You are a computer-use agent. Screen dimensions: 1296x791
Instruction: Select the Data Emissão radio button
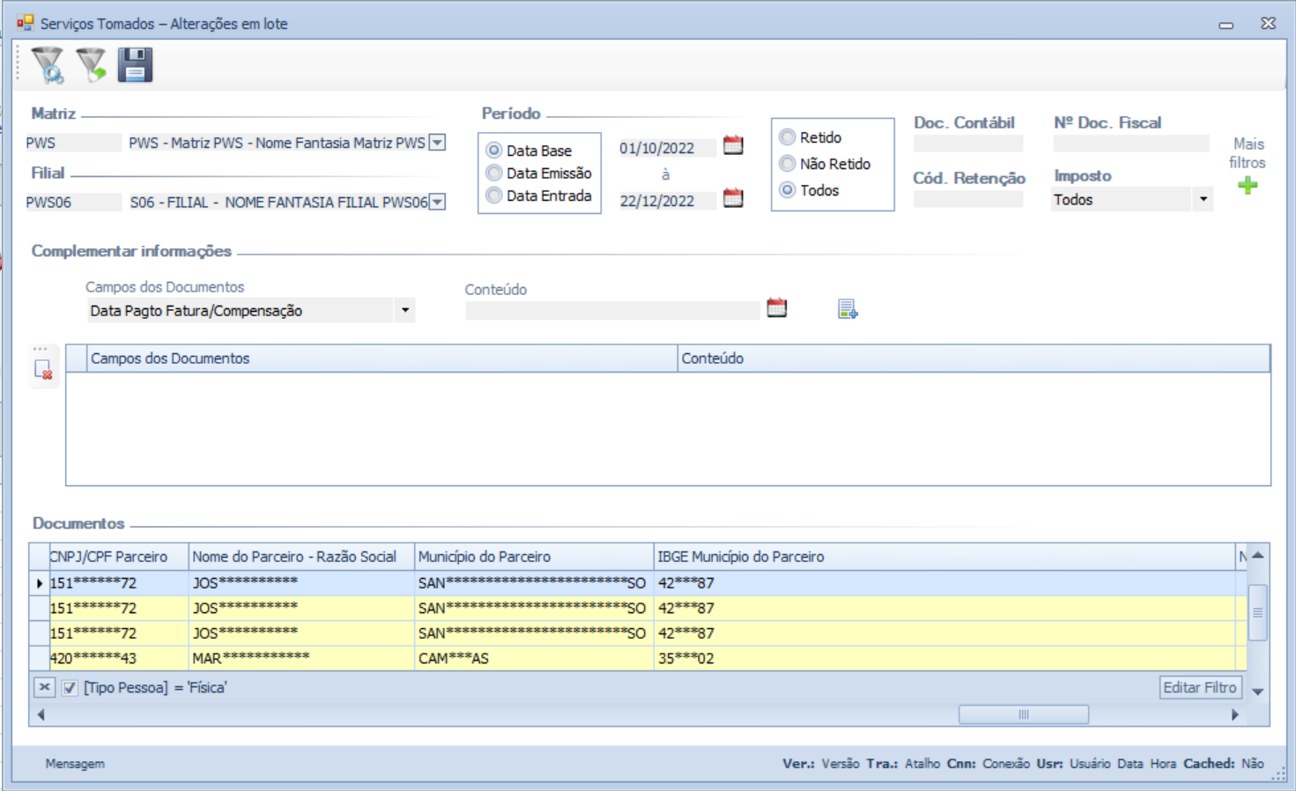coord(494,174)
